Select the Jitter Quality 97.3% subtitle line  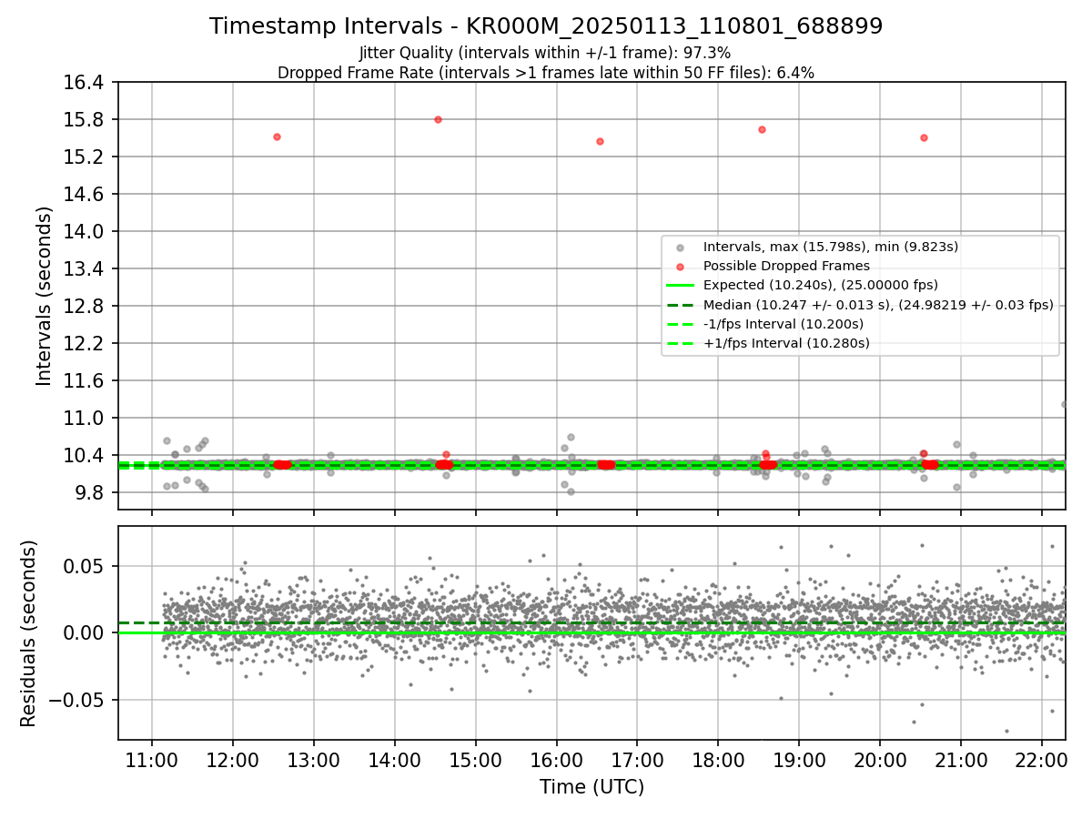[545, 53]
